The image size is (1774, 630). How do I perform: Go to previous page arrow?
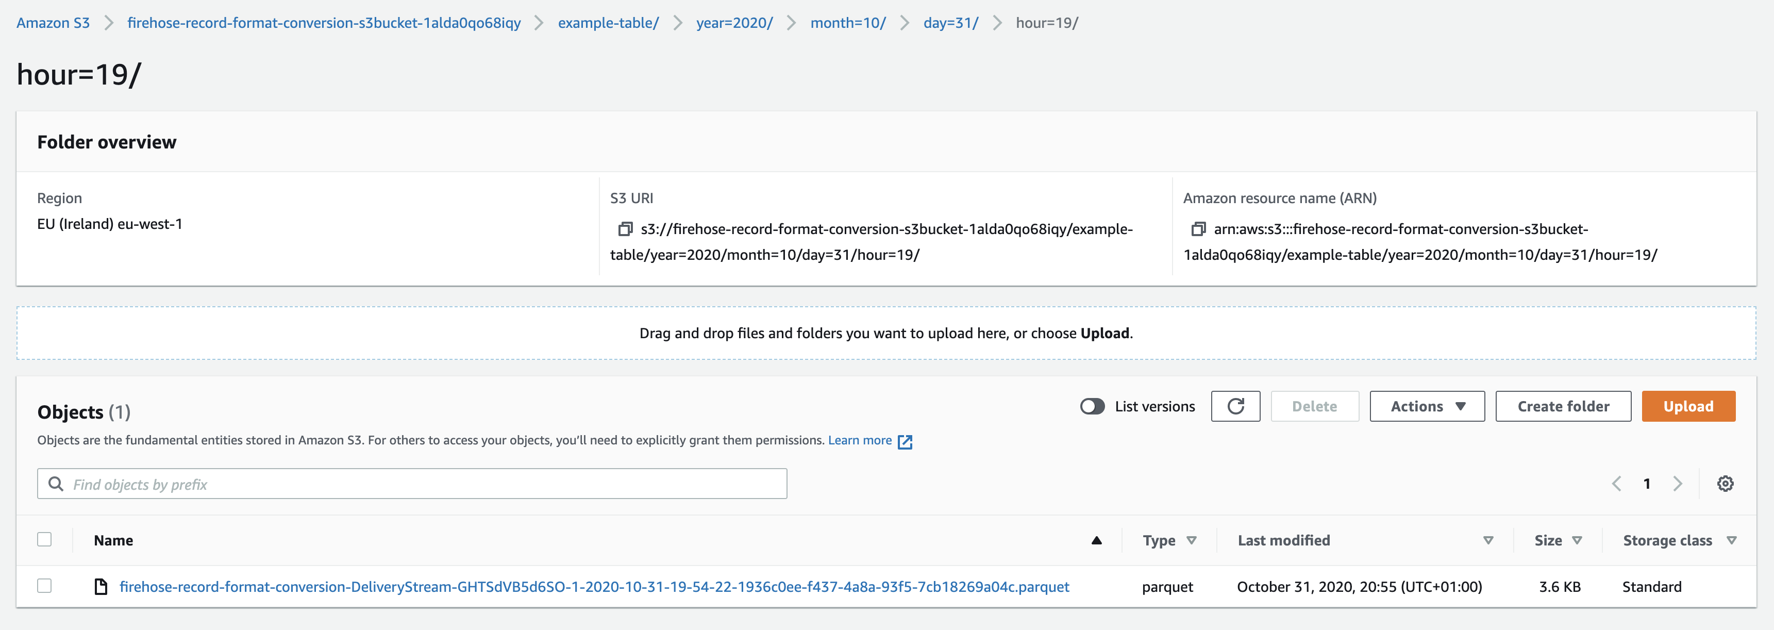coord(1616,484)
